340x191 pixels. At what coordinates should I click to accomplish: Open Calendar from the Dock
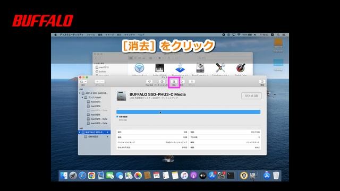tap(156, 176)
